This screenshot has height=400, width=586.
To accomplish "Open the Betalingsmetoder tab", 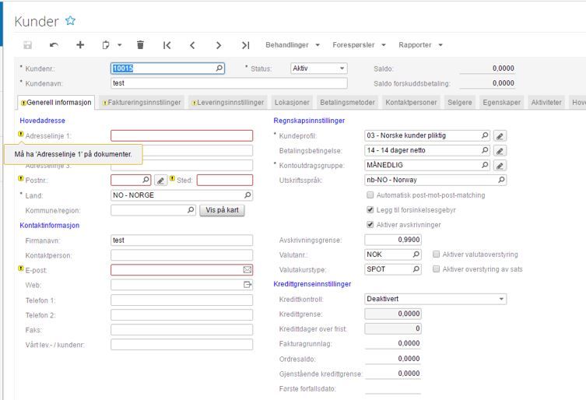I will (x=347, y=103).
